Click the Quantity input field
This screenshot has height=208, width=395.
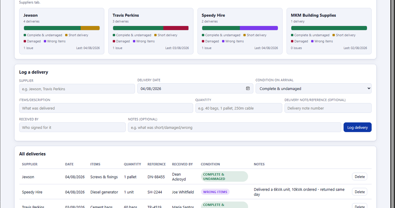click(239, 108)
